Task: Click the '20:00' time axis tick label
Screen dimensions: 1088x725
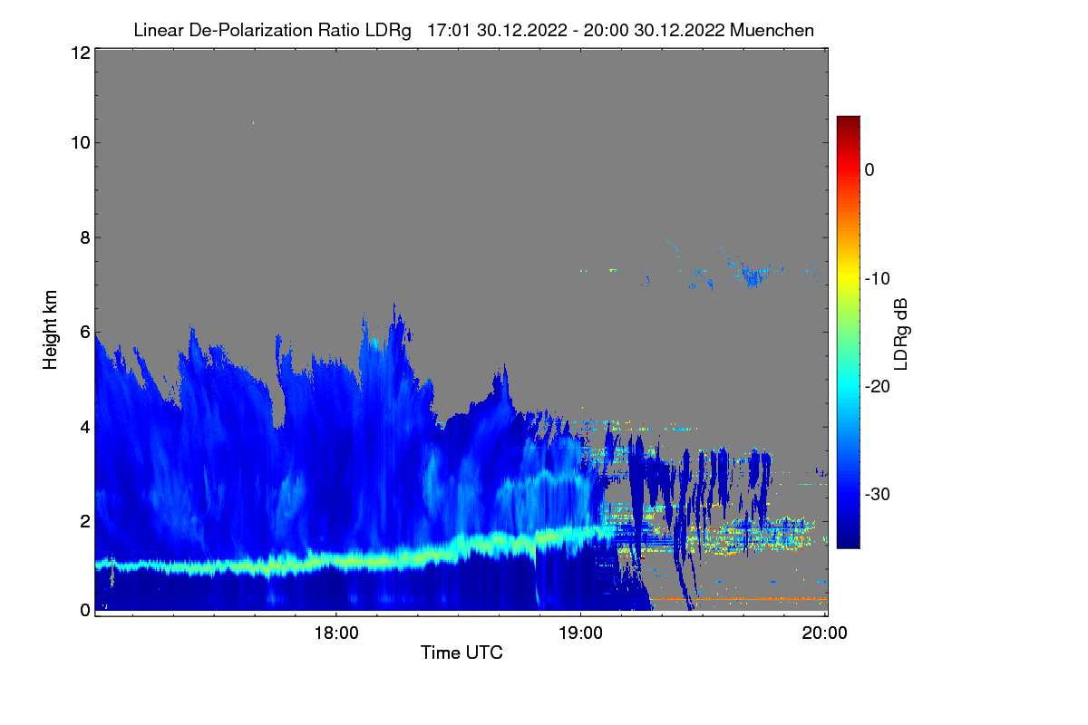Action: pyautogui.click(x=825, y=633)
